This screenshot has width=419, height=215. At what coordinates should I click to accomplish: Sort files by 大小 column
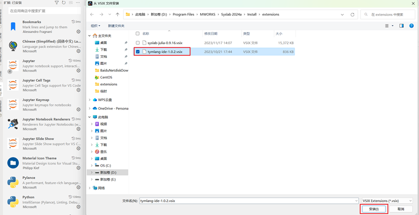point(279,33)
